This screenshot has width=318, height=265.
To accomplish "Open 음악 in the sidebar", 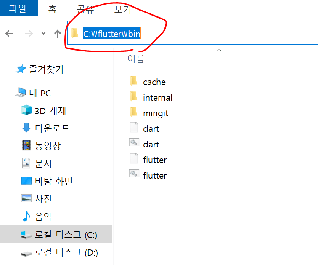I will [43, 217].
